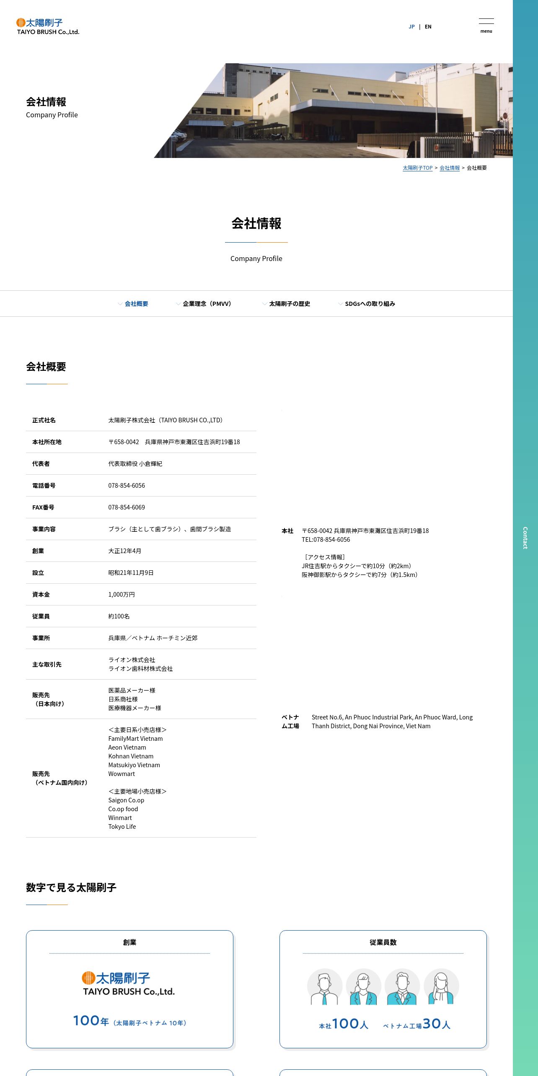The width and height of the screenshot is (538, 1076).
Task: Click Saigon Co.op in retailer list
Action: point(126,800)
